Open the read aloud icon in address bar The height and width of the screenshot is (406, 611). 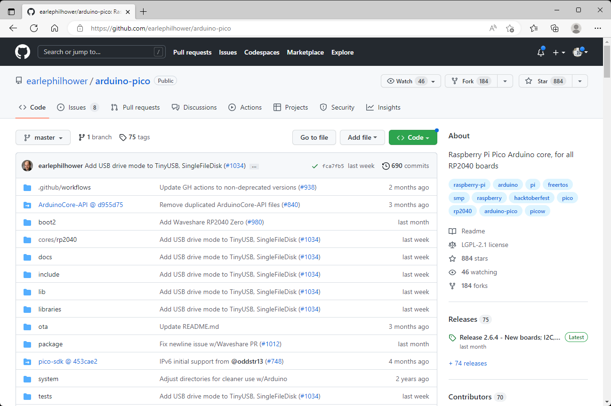point(493,28)
